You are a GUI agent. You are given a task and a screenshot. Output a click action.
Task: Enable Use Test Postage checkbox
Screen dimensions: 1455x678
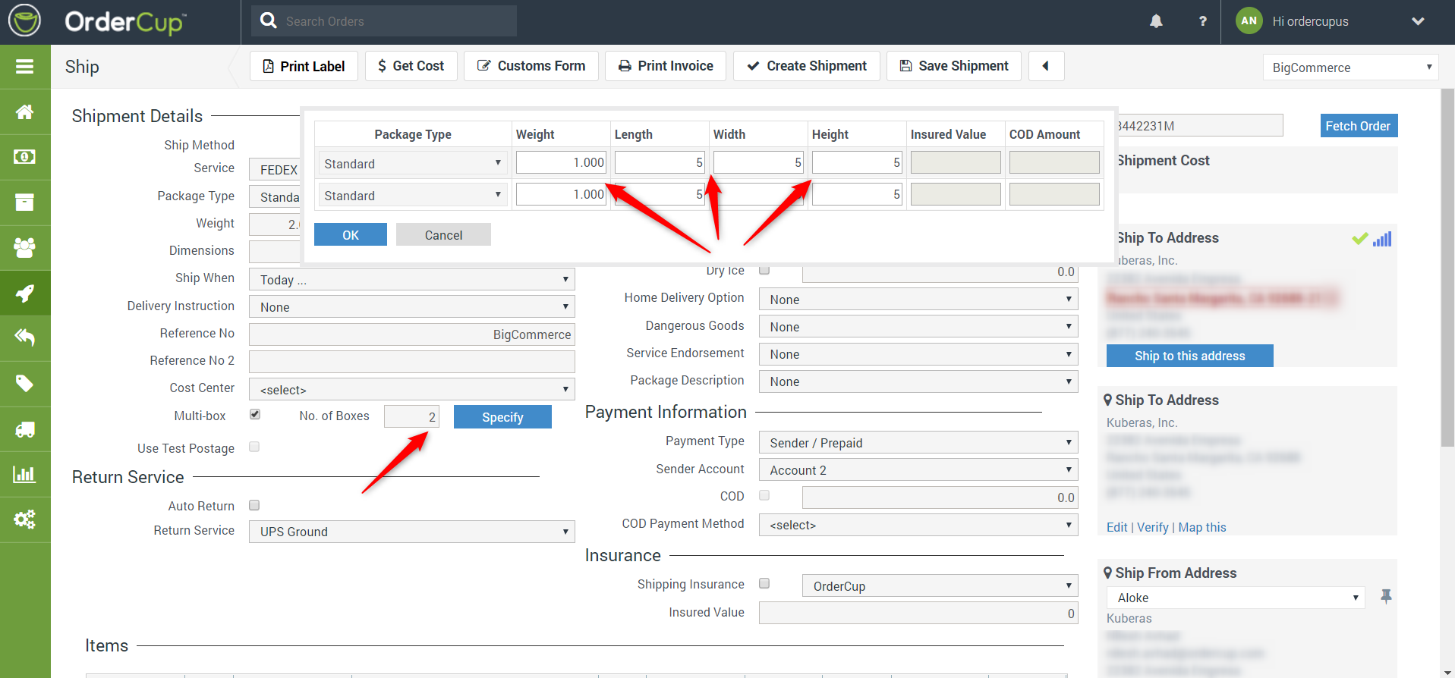[x=254, y=447]
